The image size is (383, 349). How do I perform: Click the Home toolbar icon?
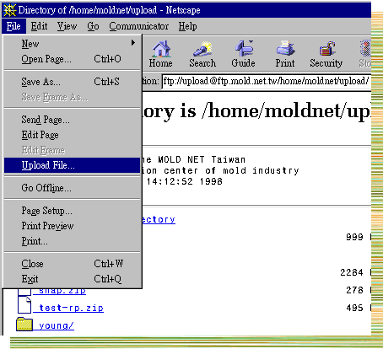[x=161, y=49]
